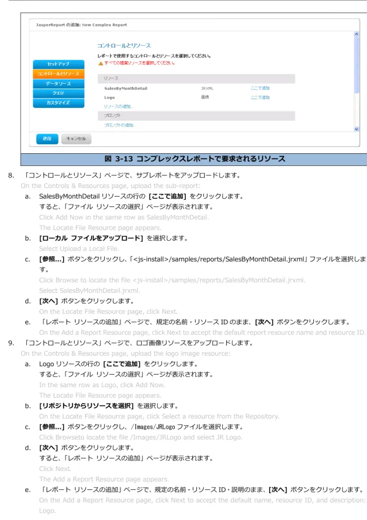Screen dimensions: 367x520
Task: Click the warning triangle icon beside the red message
Action: tap(101, 63)
